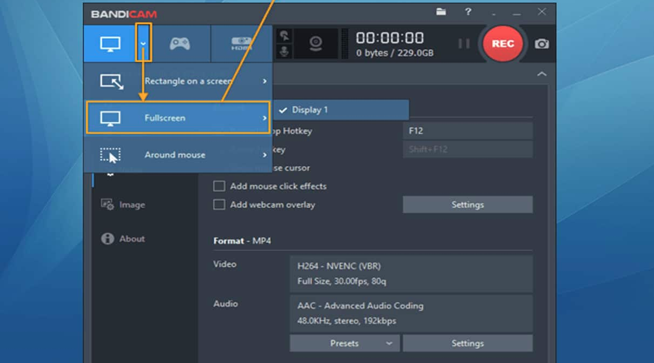The image size is (654, 363).
Task: Click the Format - MP4 heading
Action: click(x=242, y=241)
